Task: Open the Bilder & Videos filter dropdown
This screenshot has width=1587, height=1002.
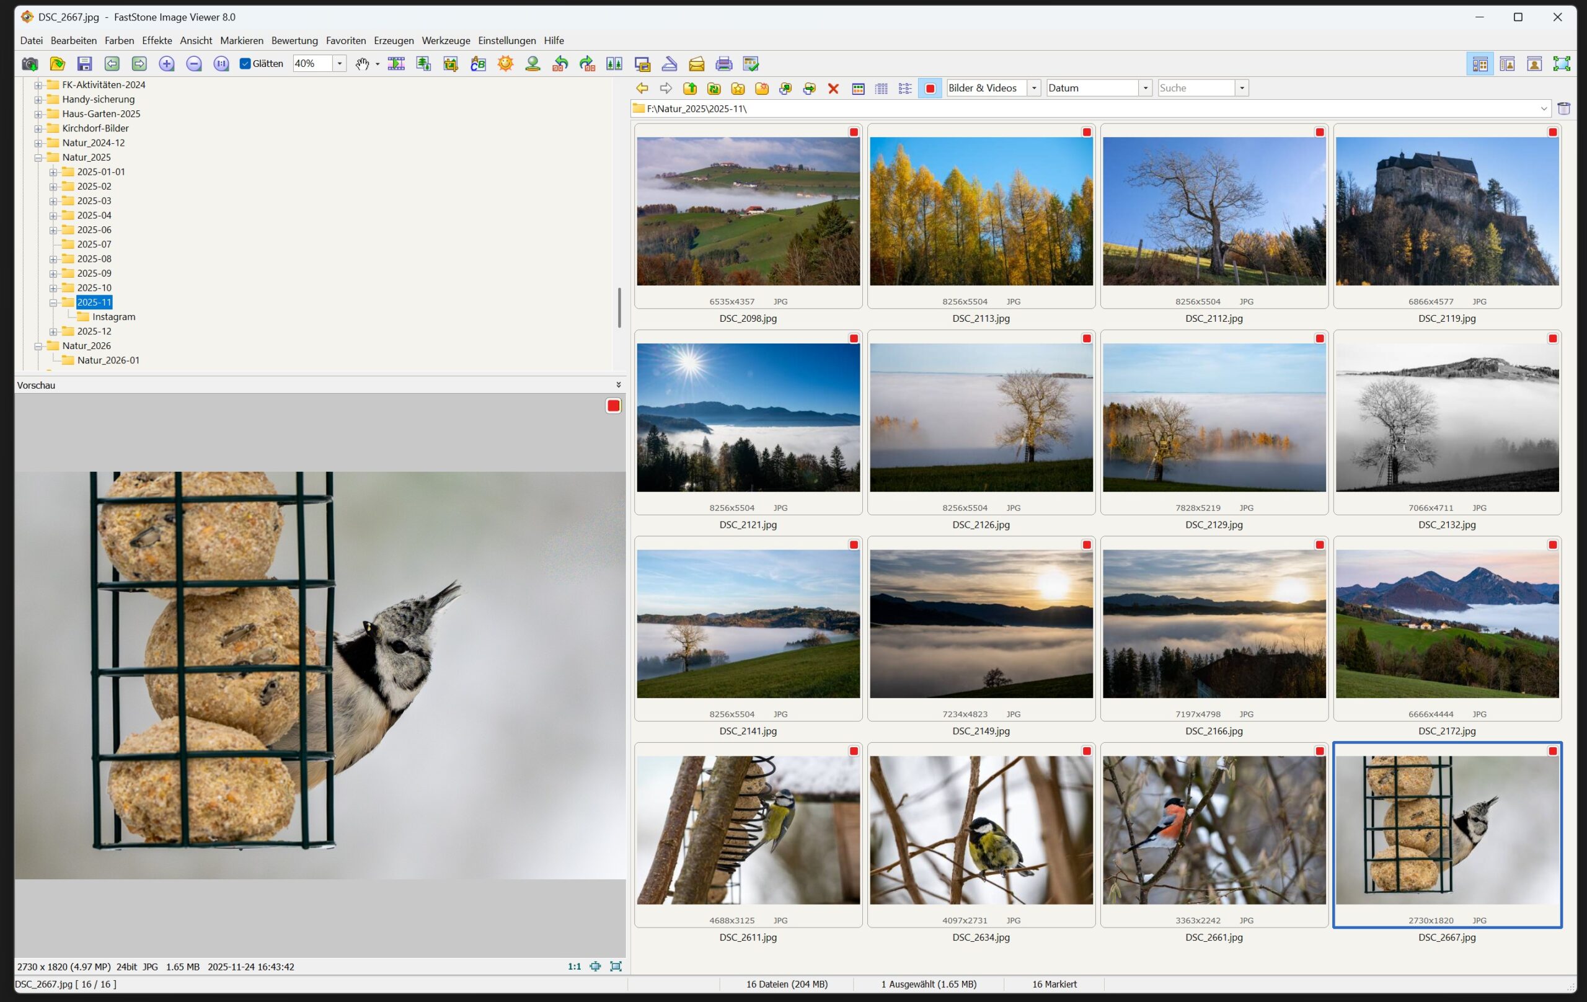Action: tap(1034, 88)
